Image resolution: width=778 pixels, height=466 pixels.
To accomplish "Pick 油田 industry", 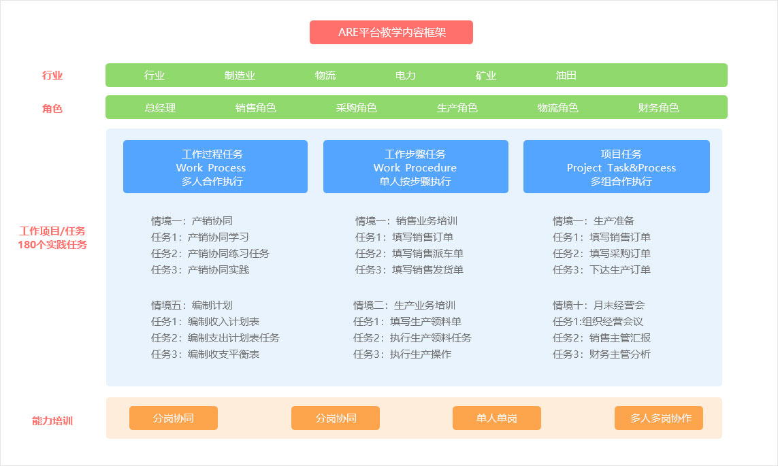I will (566, 76).
